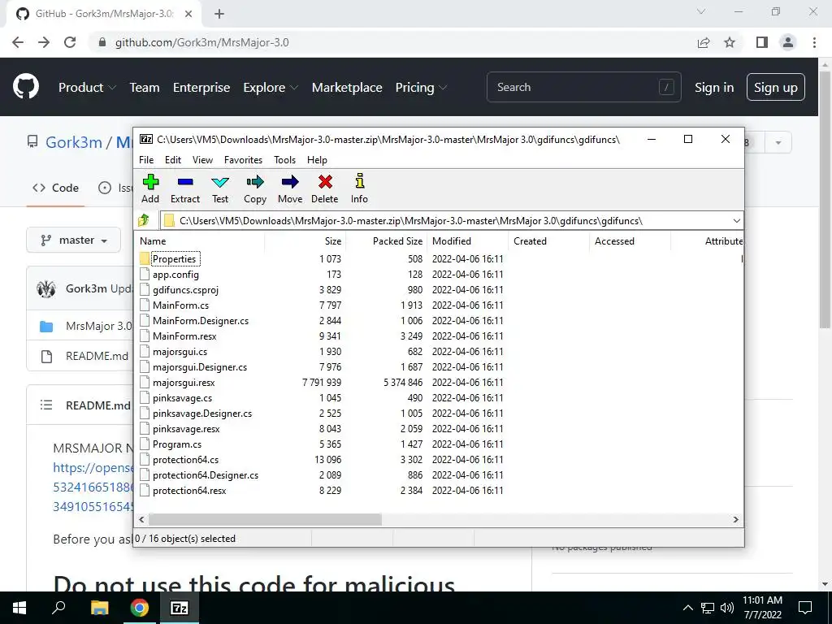Open a new browser tab
Viewport: 832px width, 624px height.
[x=219, y=15]
